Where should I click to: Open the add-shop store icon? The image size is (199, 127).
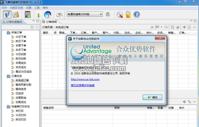pyautogui.click(x=28, y=14)
